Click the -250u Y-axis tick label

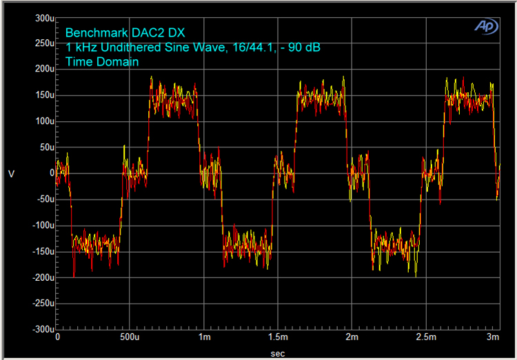(x=42, y=304)
